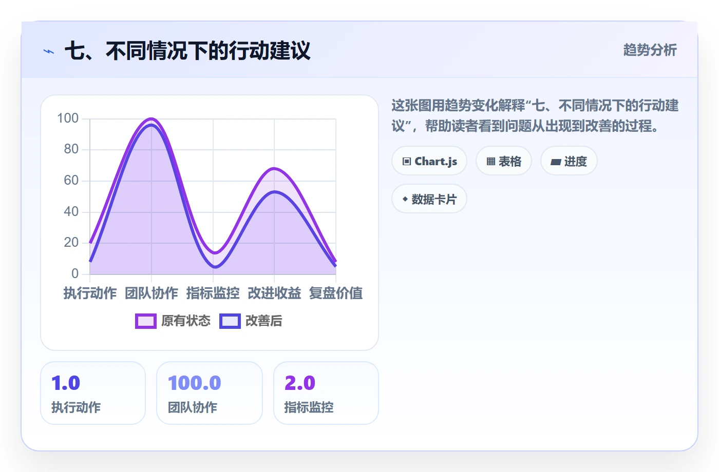Click the 100 y-axis tick label

click(68, 119)
